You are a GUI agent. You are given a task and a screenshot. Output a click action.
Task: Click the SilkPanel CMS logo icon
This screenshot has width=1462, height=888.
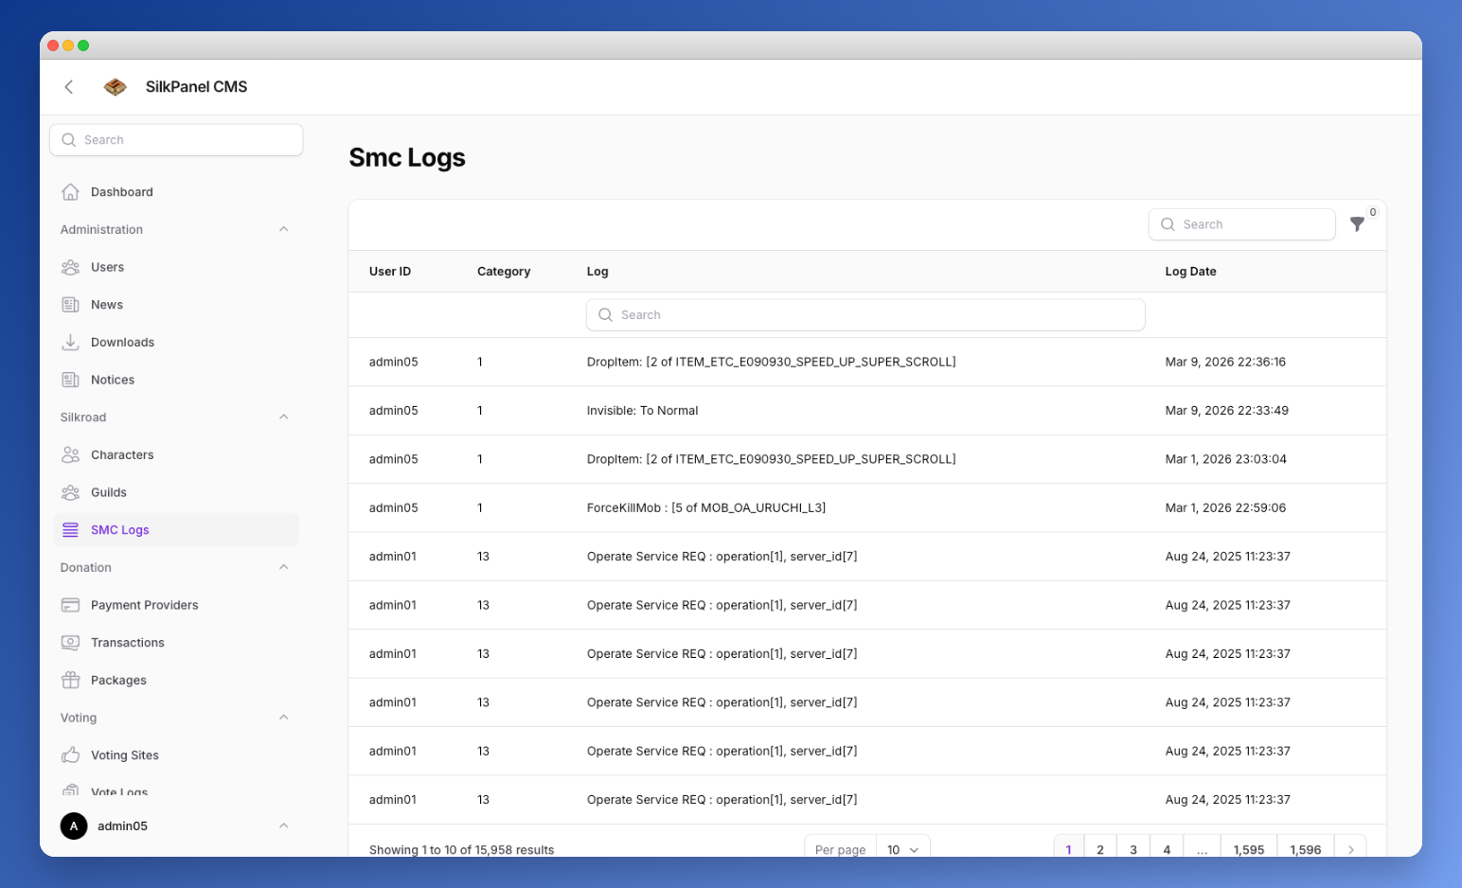[x=116, y=87]
